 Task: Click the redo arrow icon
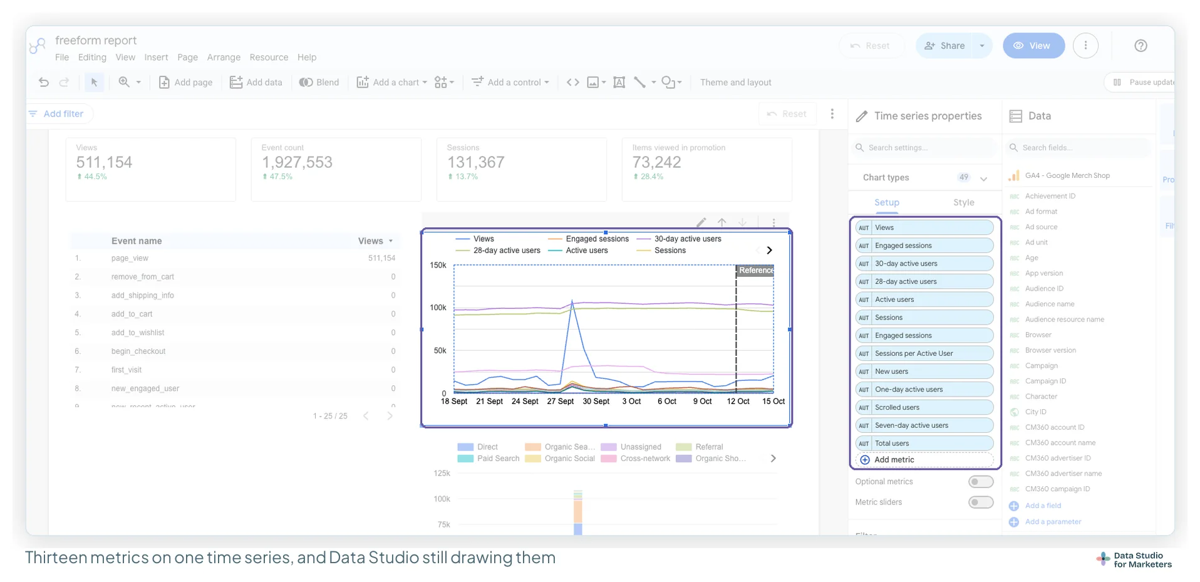click(64, 82)
